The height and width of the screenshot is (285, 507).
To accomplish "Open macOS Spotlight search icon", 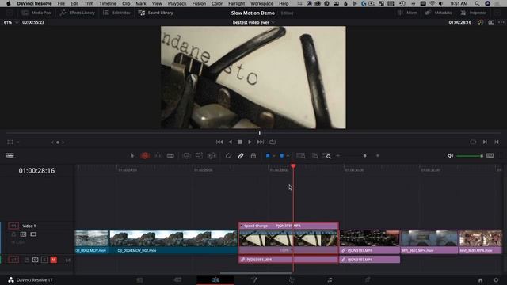I will pyautogui.click(x=477, y=3).
